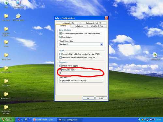Screen dimensions: 163x122
Task: Click the OK button
Action: click(88, 98)
